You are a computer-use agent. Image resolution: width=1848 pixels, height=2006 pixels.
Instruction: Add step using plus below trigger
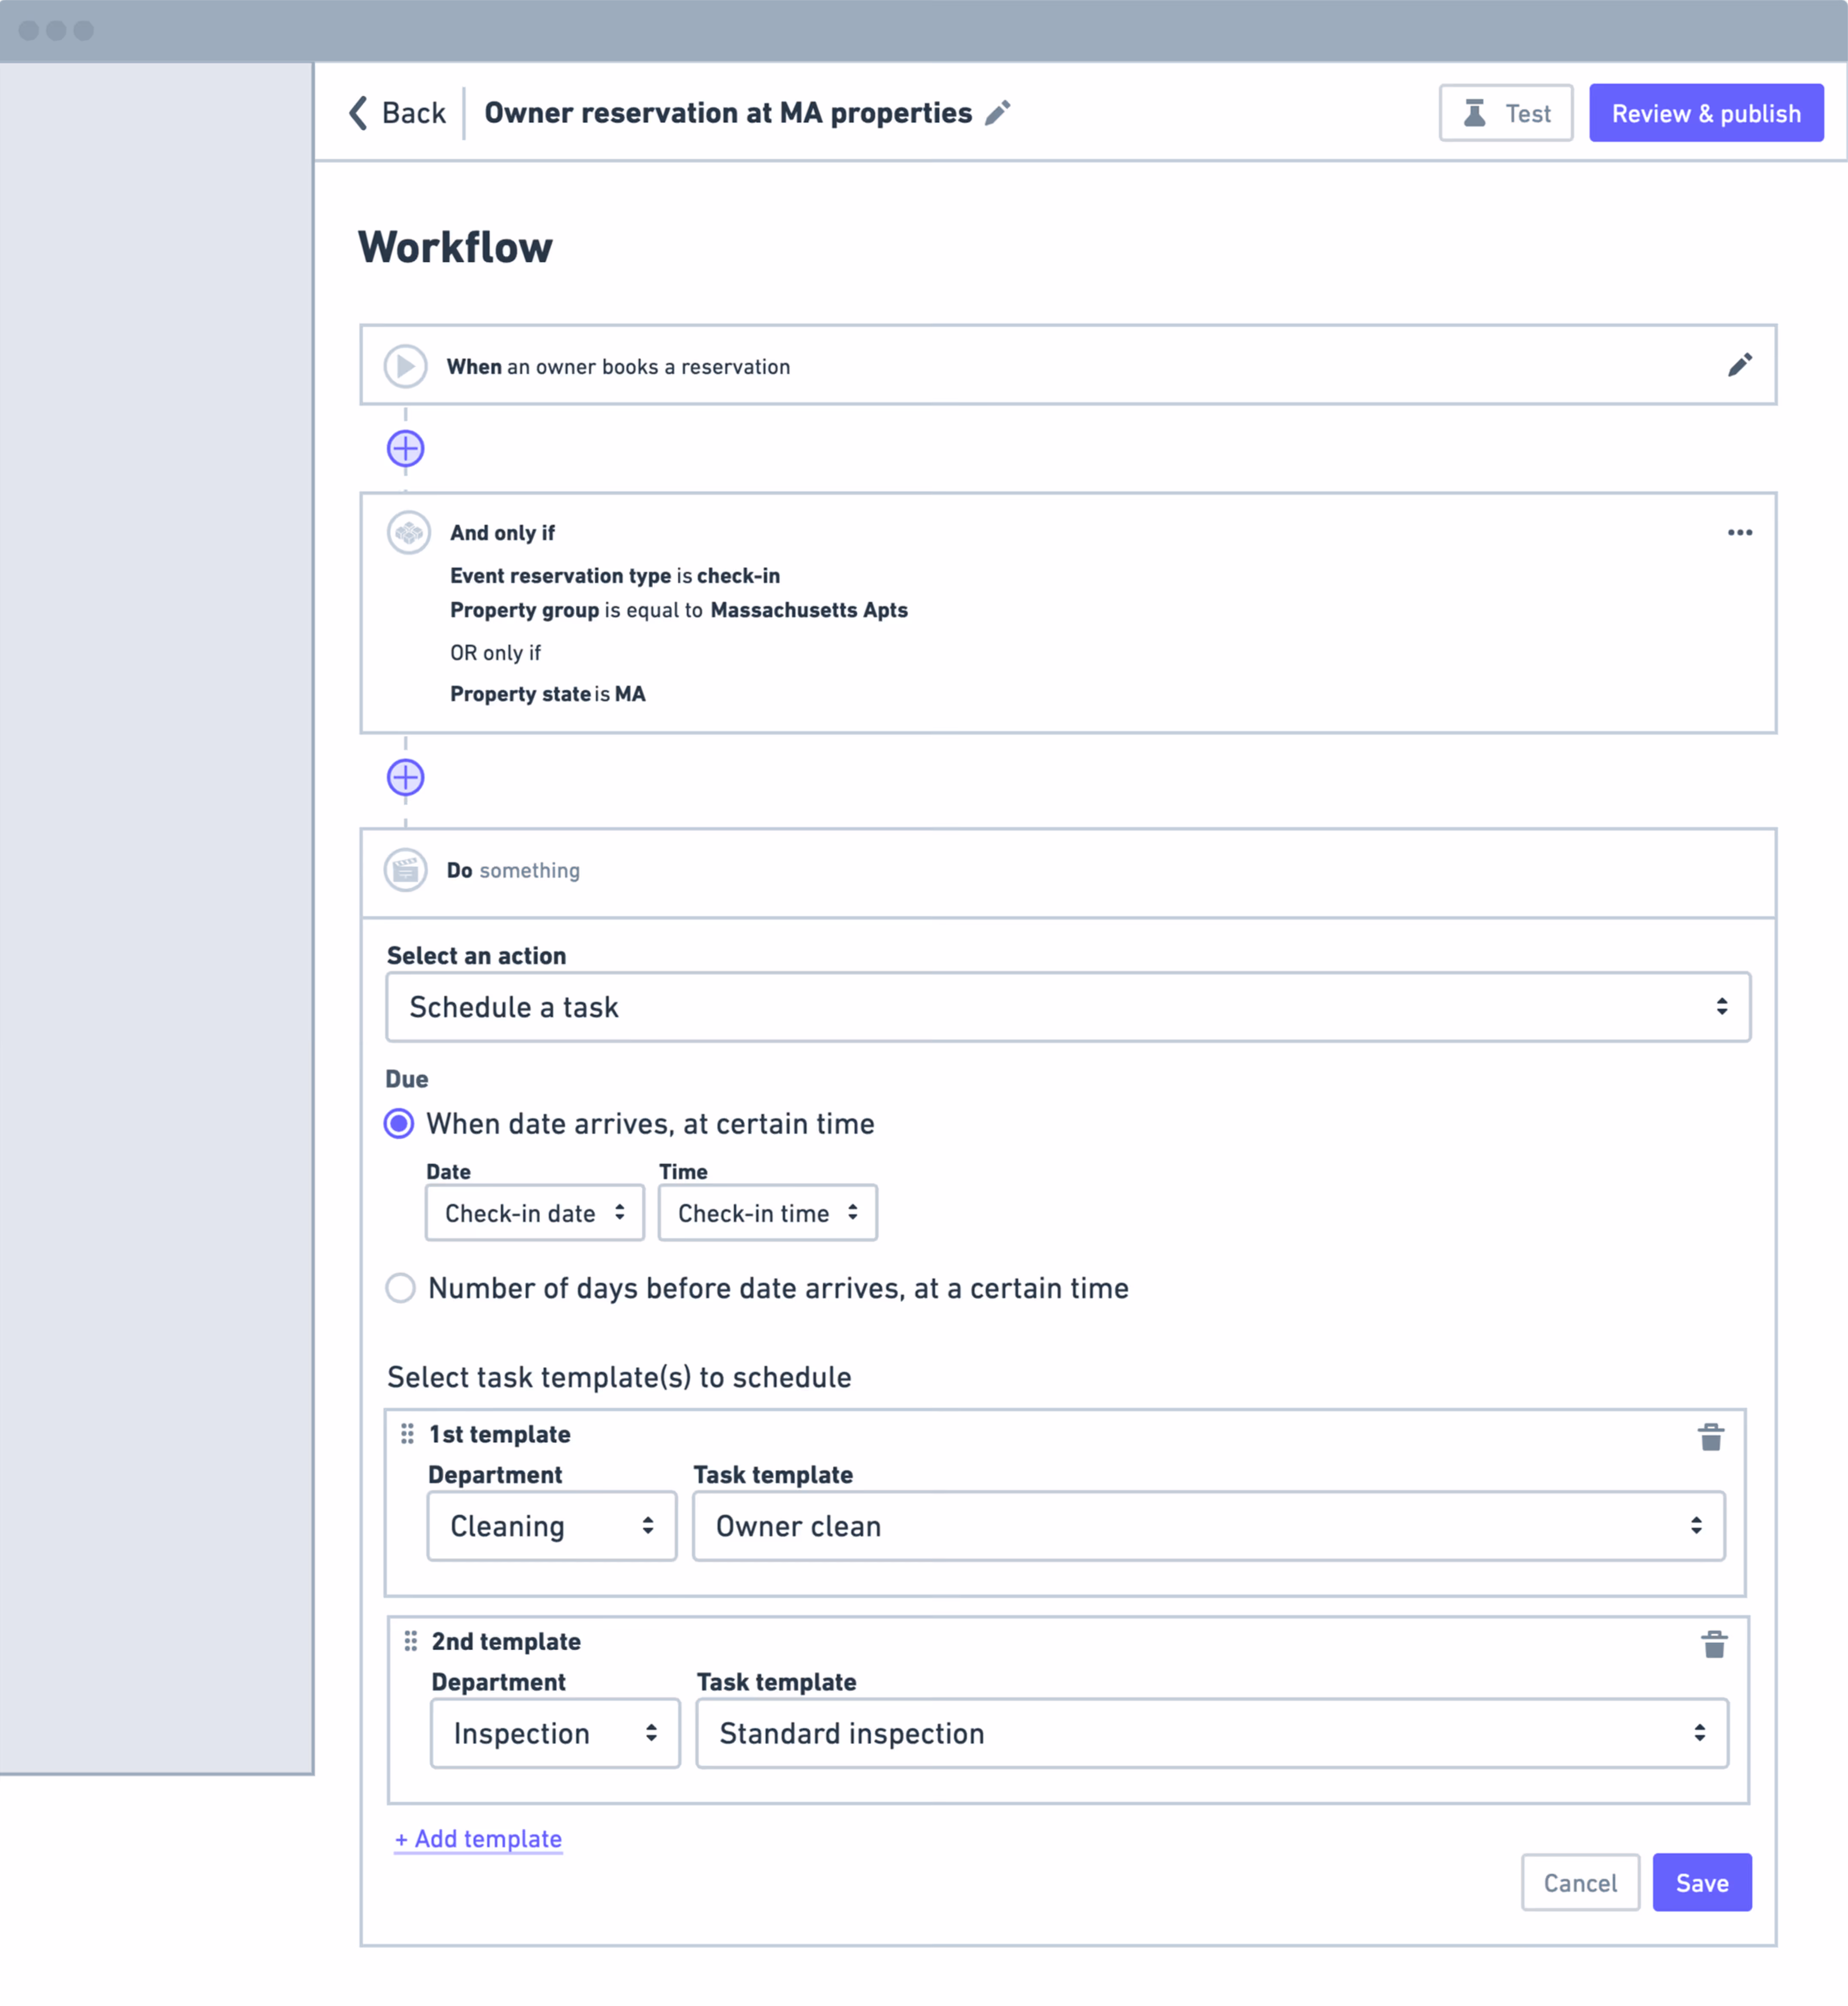[x=405, y=448]
